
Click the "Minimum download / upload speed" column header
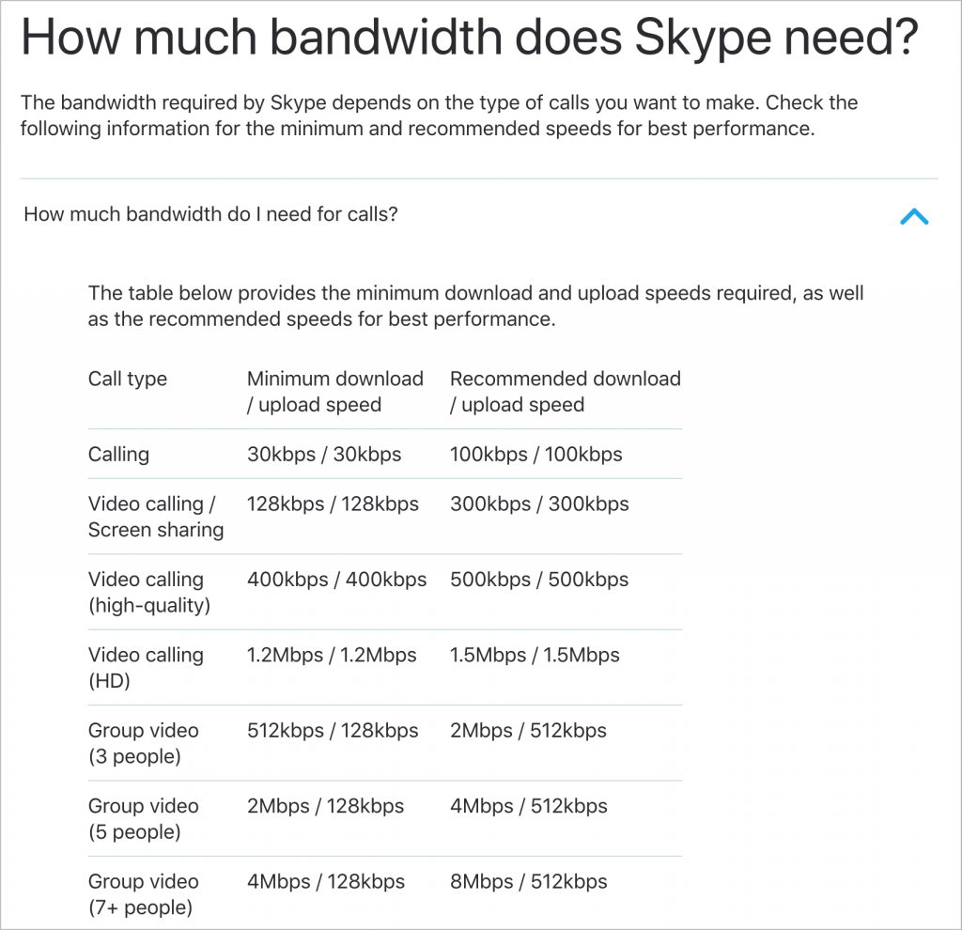pyautogui.click(x=334, y=392)
